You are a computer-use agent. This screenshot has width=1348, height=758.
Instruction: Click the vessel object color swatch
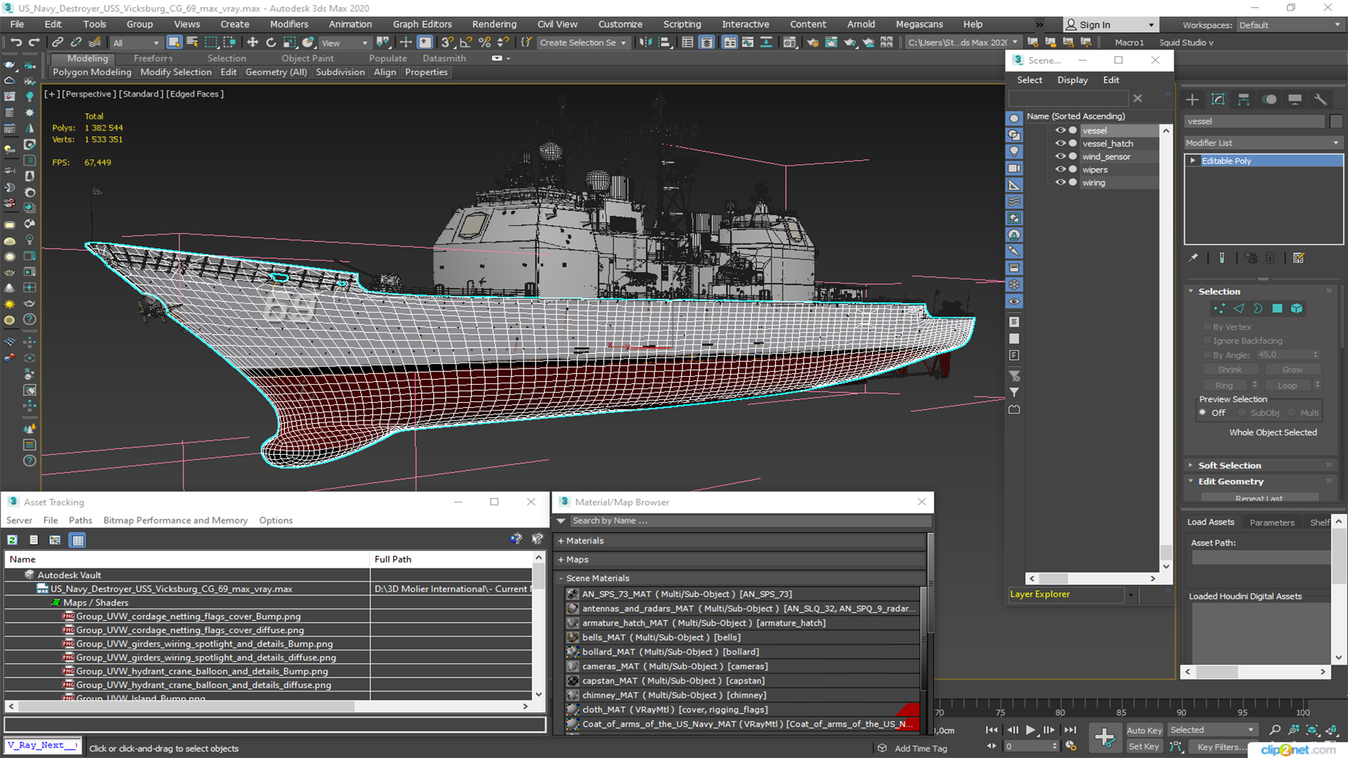click(x=1336, y=121)
